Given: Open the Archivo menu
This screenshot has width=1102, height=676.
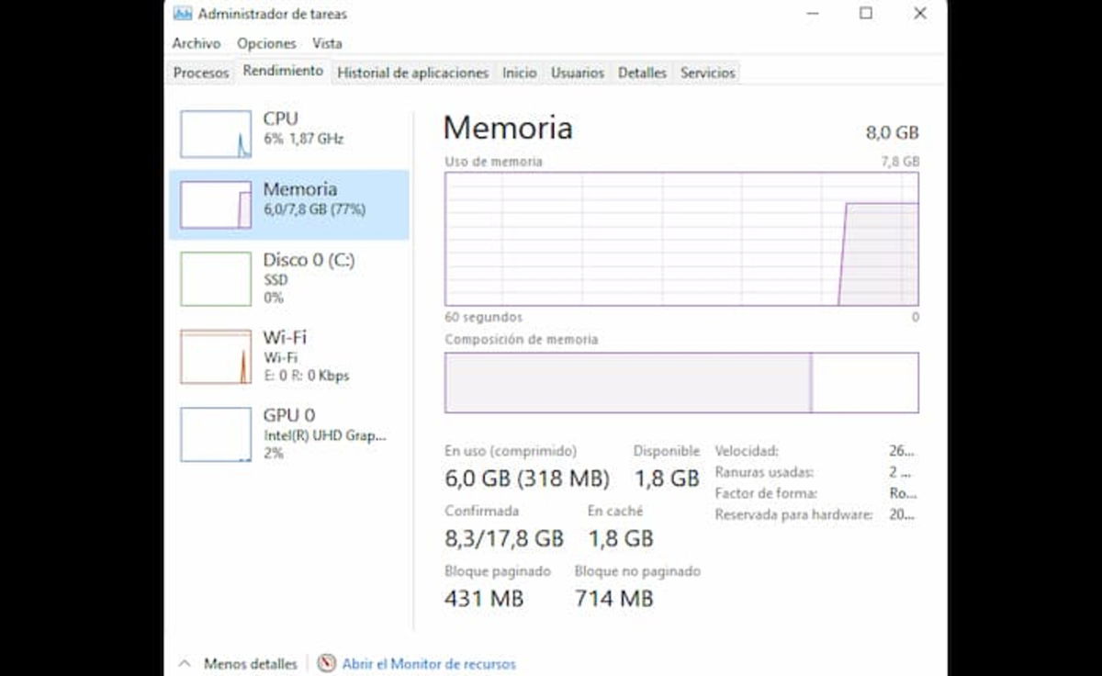Looking at the screenshot, I should coord(196,43).
